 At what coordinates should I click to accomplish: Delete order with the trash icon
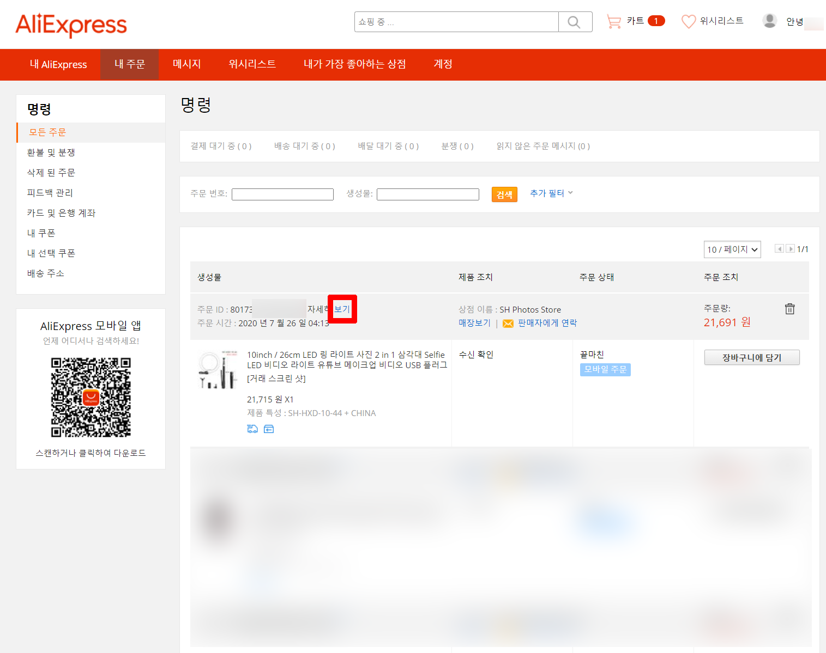pyautogui.click(x=789, y=309)
